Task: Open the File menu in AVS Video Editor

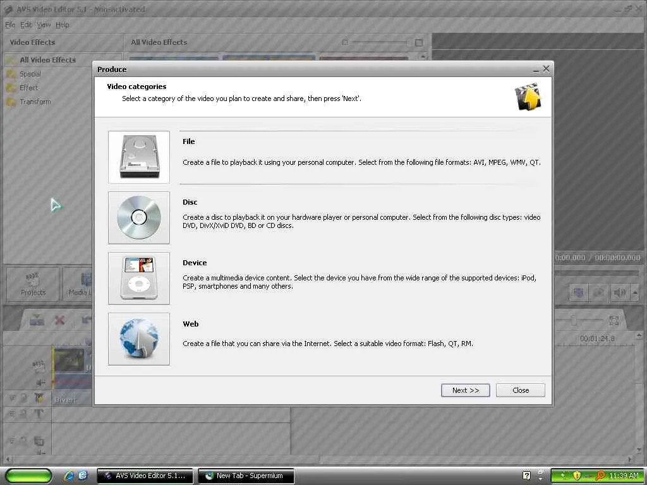Action: click(x=10, y=25)
